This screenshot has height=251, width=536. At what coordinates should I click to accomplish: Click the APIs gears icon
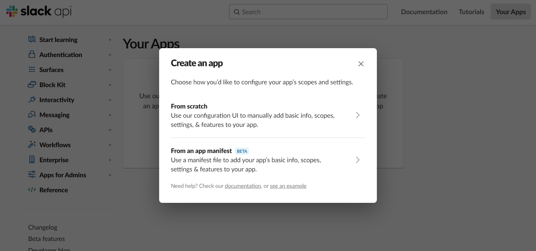32,129
